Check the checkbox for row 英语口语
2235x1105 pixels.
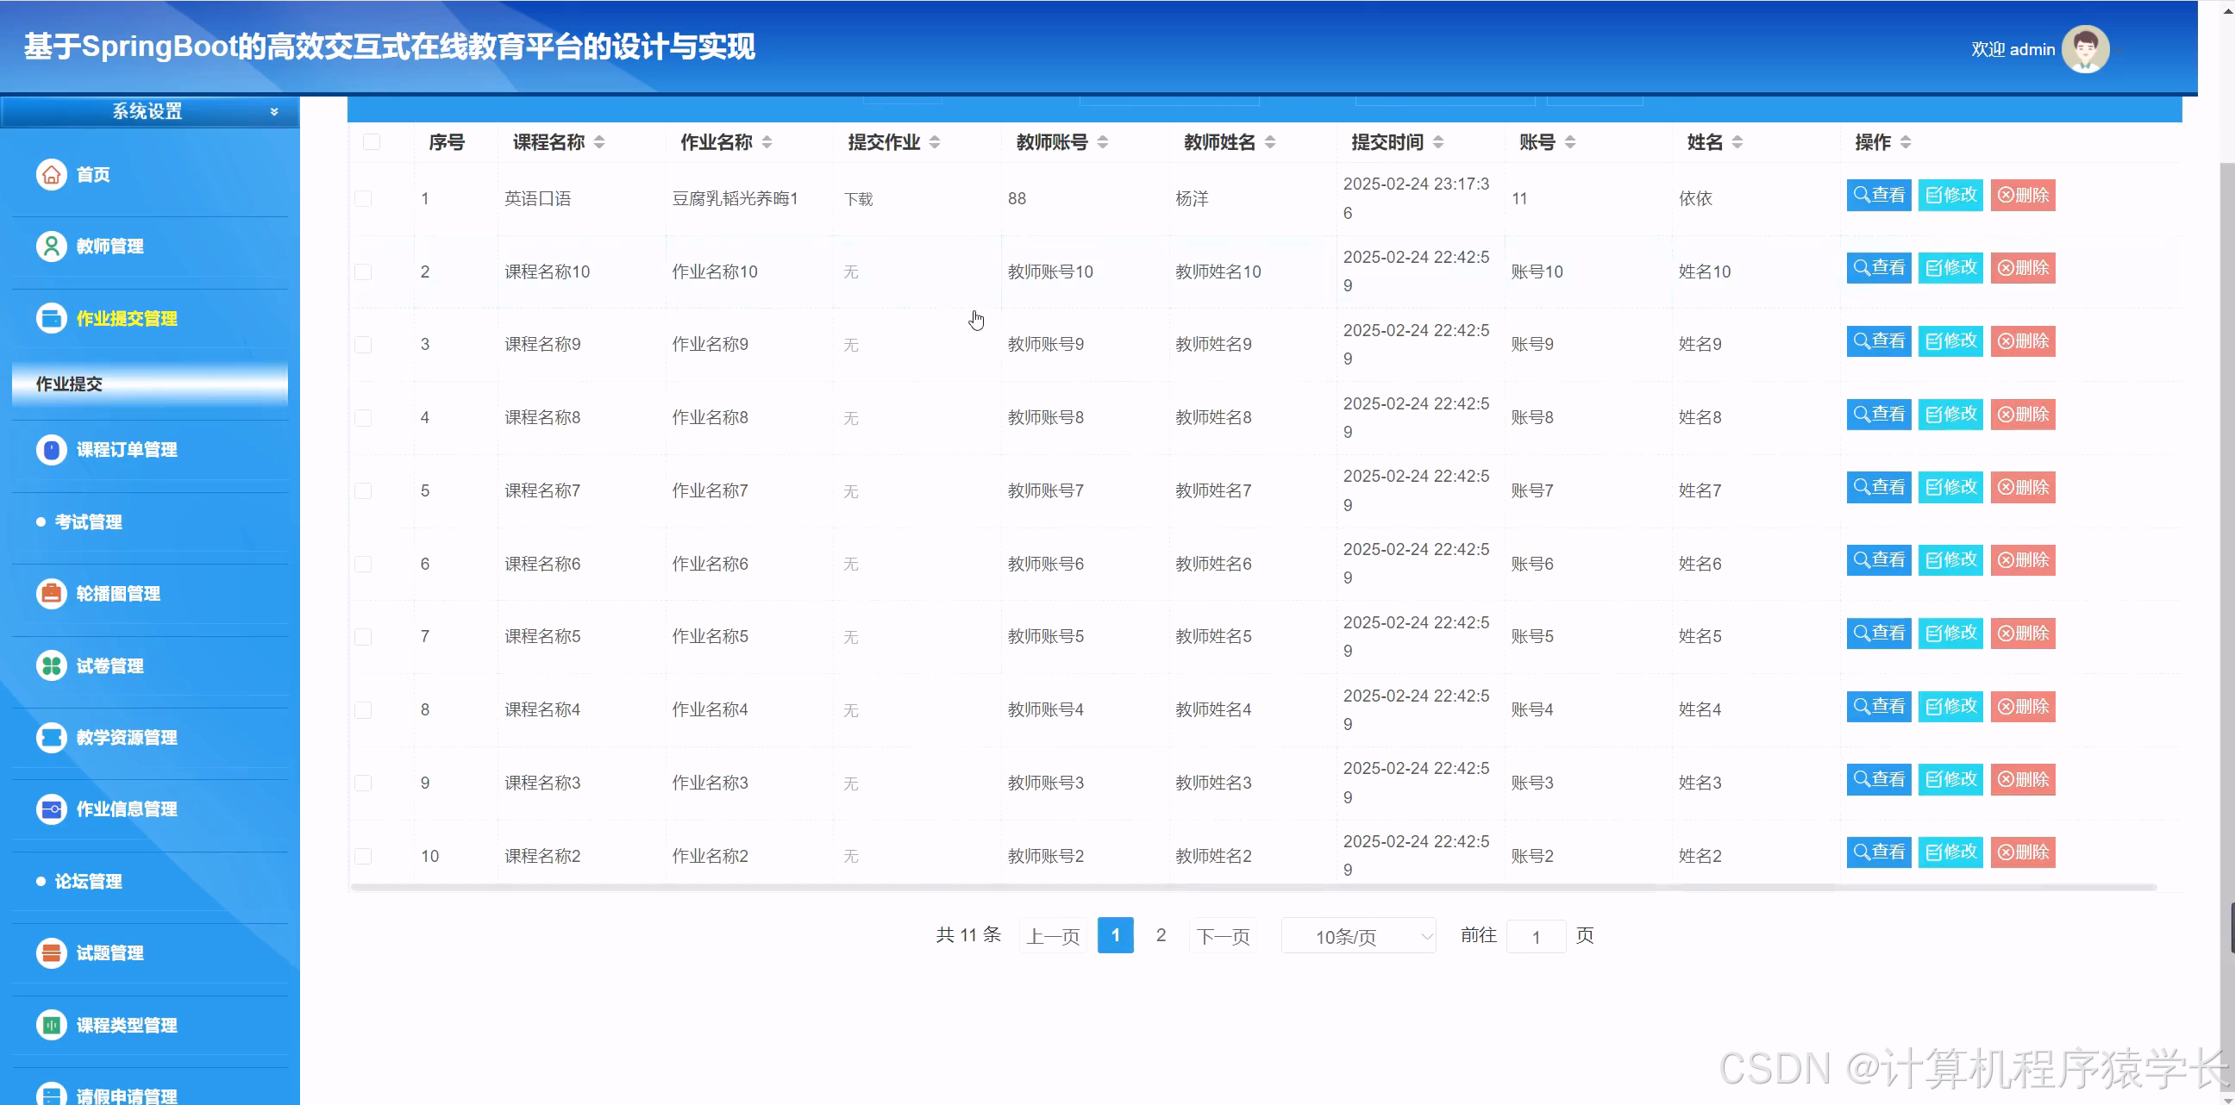pyautogui.click(x=364, y=197)
